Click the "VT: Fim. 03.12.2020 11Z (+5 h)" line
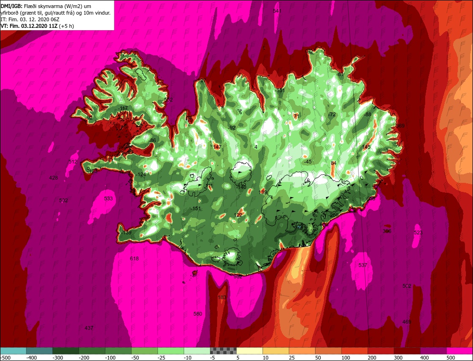The width and height of the screenshot is (473, 361). point(37,26)
